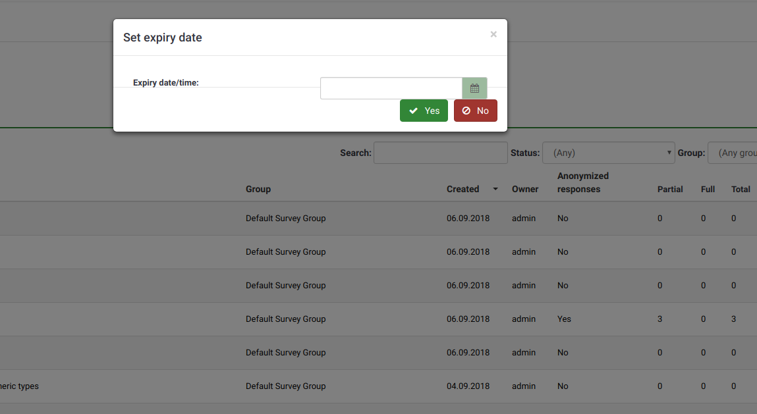
Task: Select the survey row created 04.09.2018
Action: click(x=468, y=386)
